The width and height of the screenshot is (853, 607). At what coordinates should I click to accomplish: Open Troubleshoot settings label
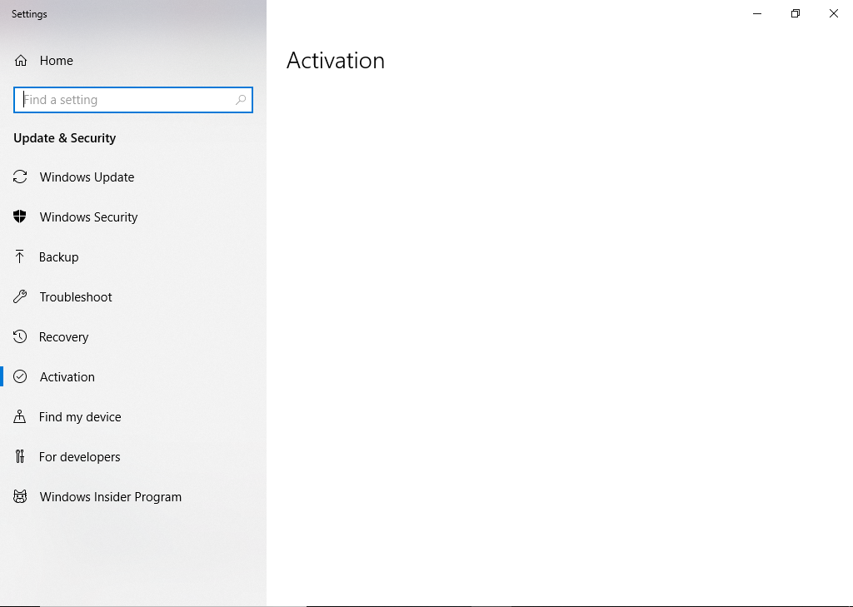pos(76,297)
